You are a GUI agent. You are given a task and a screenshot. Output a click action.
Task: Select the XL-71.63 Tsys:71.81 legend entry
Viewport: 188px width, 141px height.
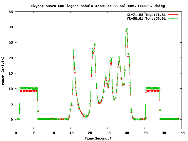pos(146,15)
